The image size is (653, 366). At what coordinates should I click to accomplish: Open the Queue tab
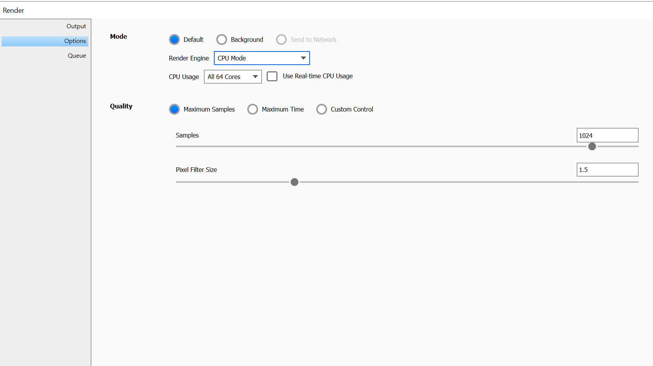[x=77, y=56]
